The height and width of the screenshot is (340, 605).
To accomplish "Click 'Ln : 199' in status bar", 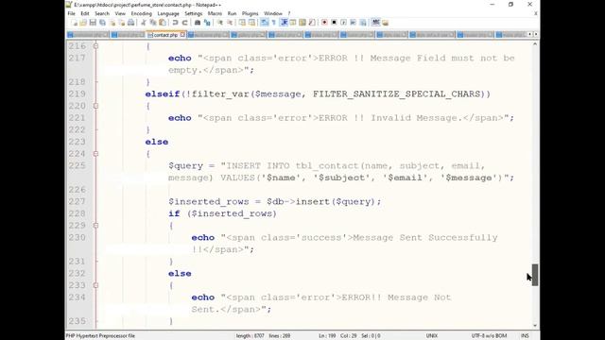I will tap(327, 336).
